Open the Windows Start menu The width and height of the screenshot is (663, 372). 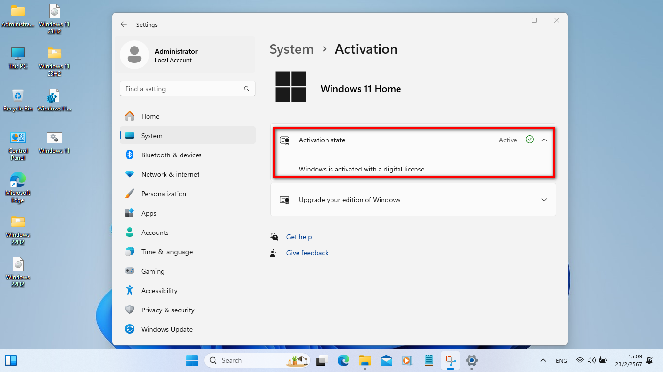(x=192, y=360)
